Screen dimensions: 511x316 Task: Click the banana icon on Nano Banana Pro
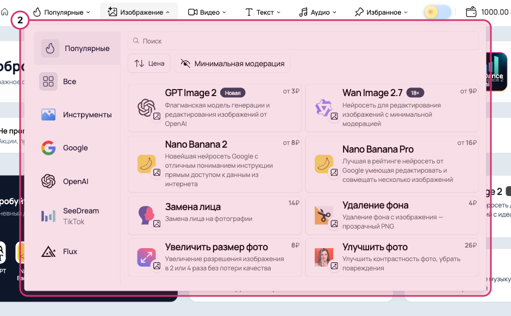pos(323,163)
